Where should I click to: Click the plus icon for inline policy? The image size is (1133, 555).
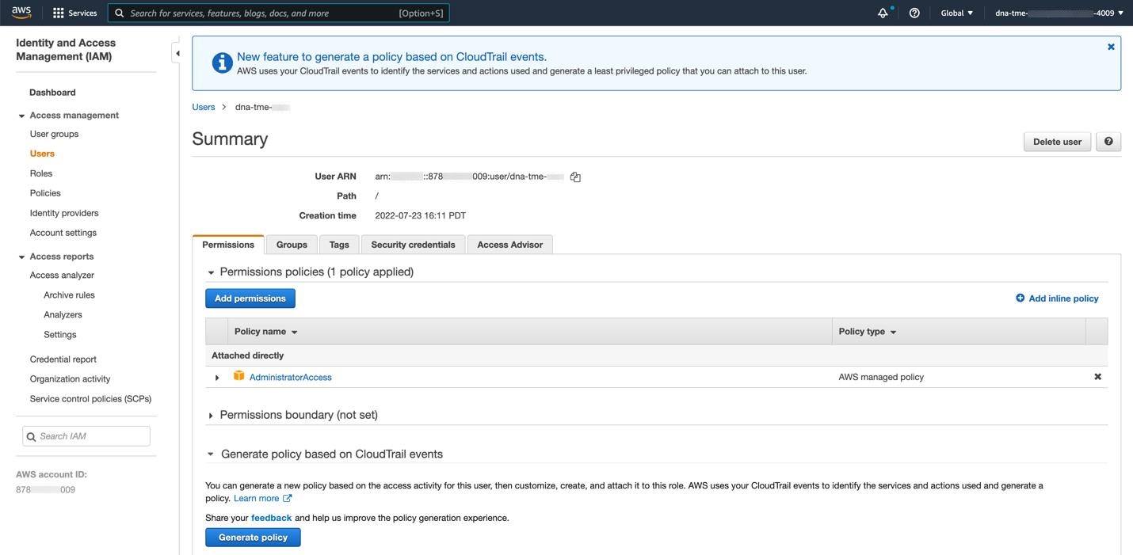tap(1020, 298)
